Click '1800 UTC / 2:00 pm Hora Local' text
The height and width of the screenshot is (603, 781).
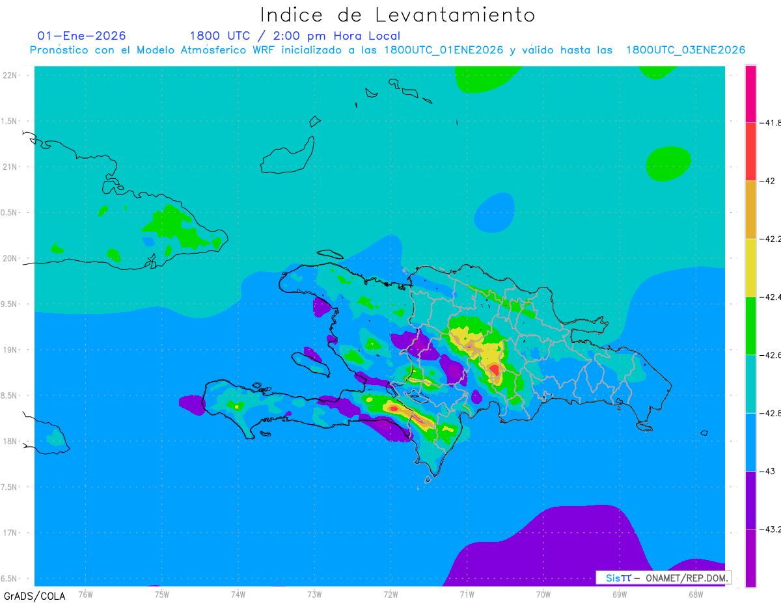click(x=295, y=36)
